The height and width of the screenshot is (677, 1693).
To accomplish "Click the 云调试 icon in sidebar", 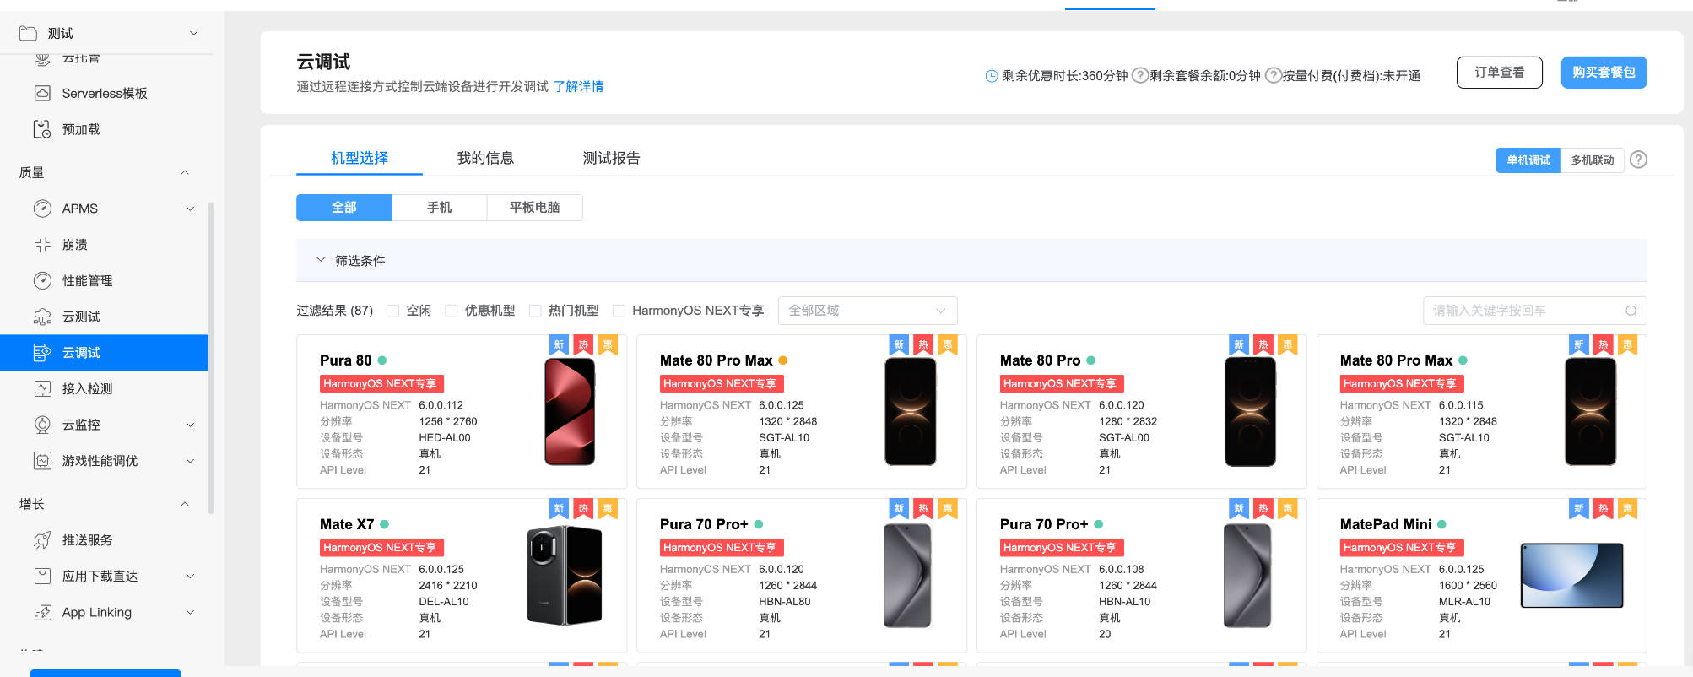I will (42, 353).
